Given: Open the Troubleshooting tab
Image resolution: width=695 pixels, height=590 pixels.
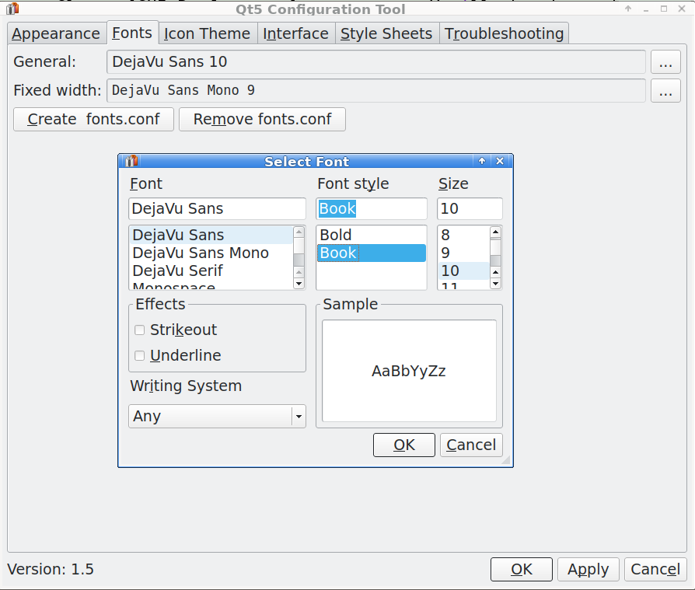Looking at the screenshot, I should pyautogui.click(x=504, y=33).
